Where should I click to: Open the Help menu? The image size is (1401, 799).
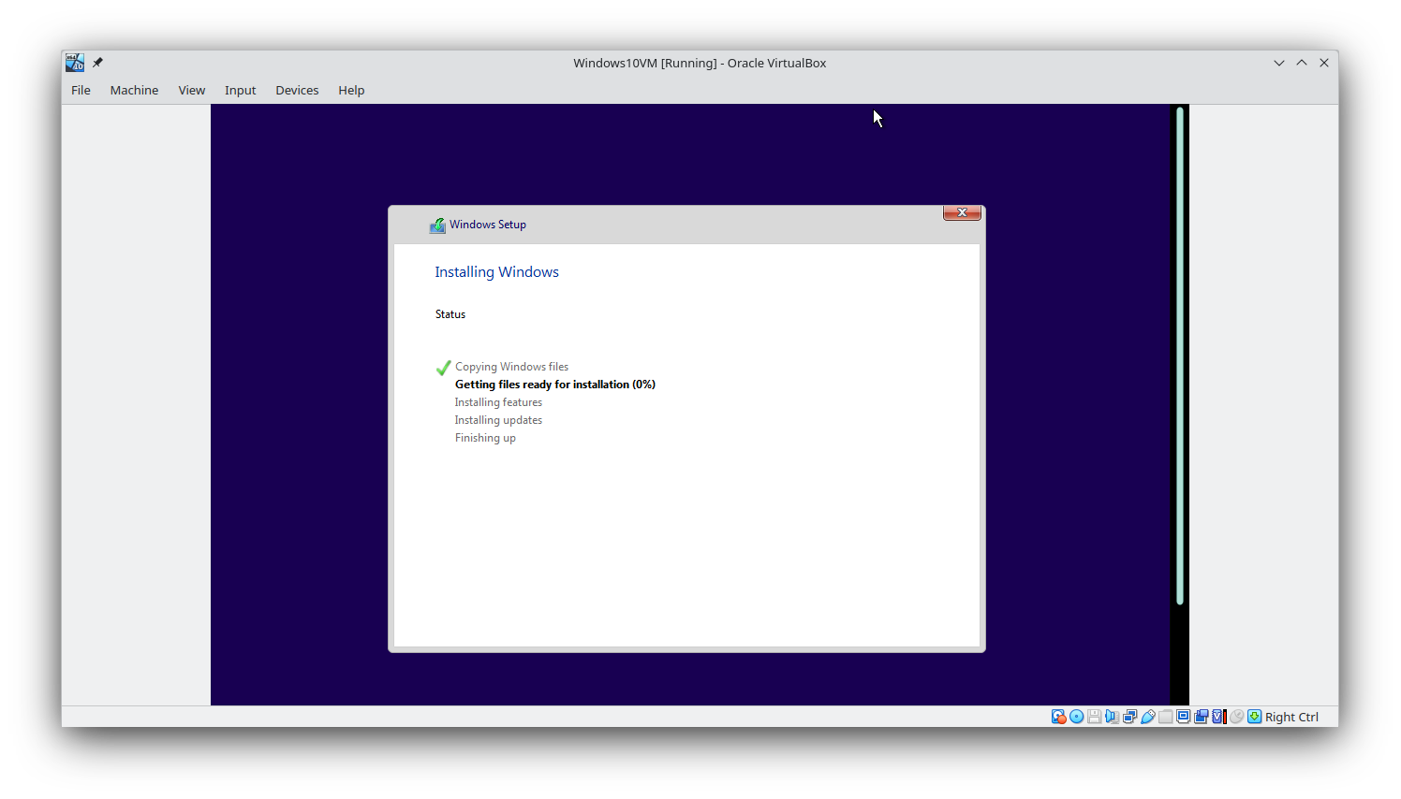click(351, 90)
